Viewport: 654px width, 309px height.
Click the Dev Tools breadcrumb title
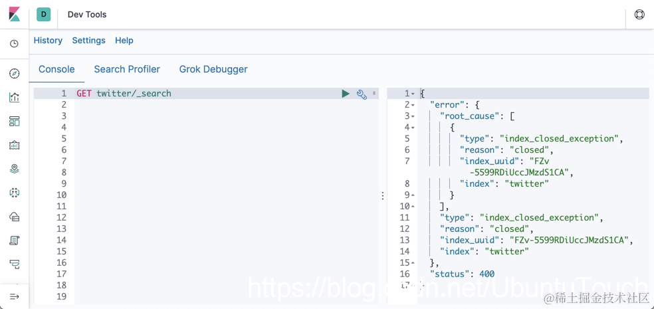pyautogui.click(x=87, y=15)
